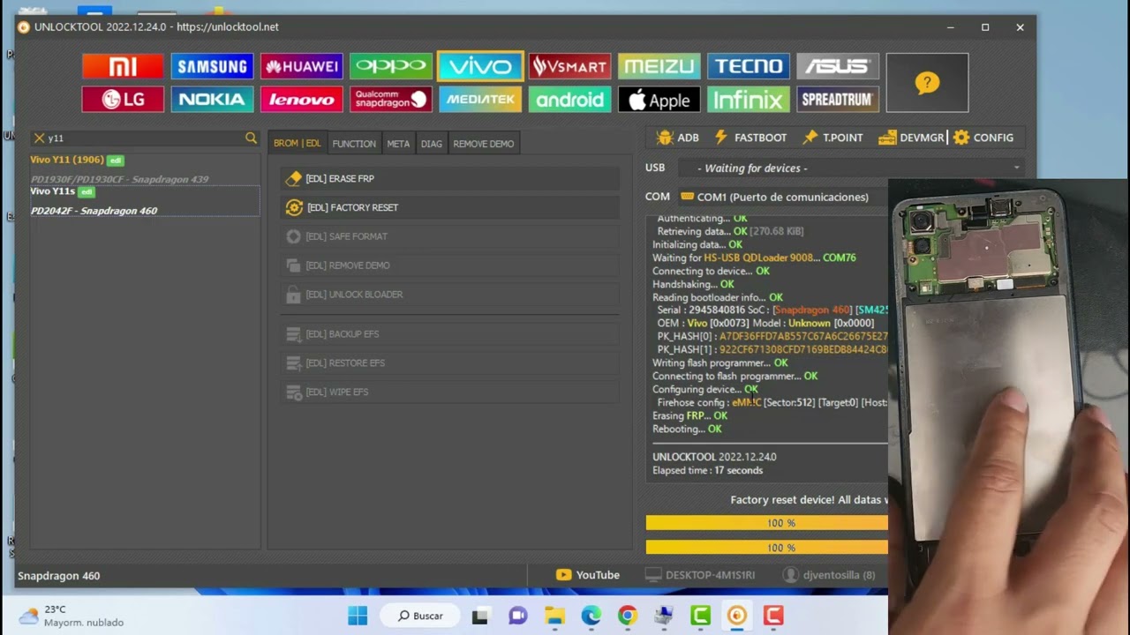Click [EDL] WIPE EFS button
Screen dimensions: 1130x635
[449, 392]
